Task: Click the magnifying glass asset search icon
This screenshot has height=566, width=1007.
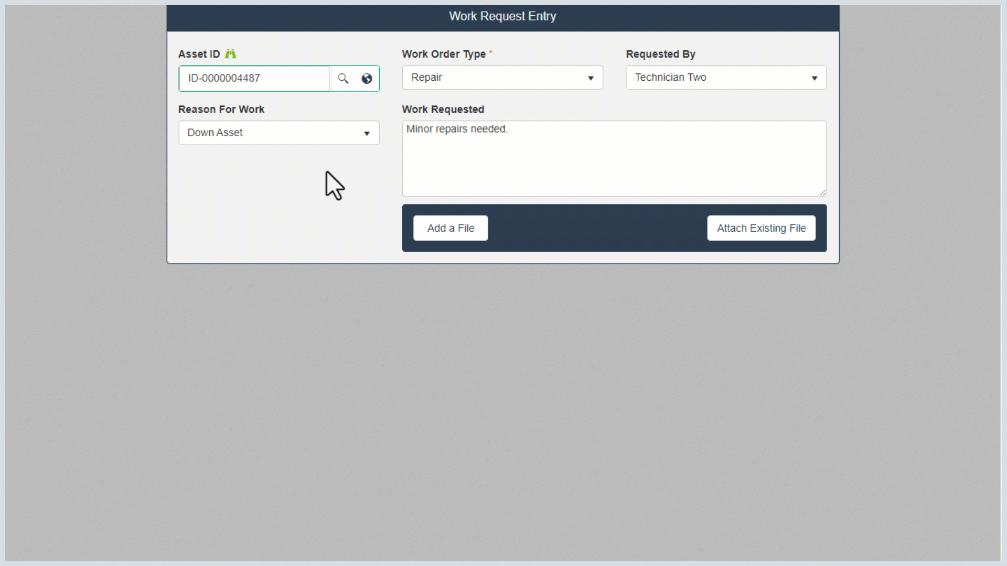Action: click(343, 79)
